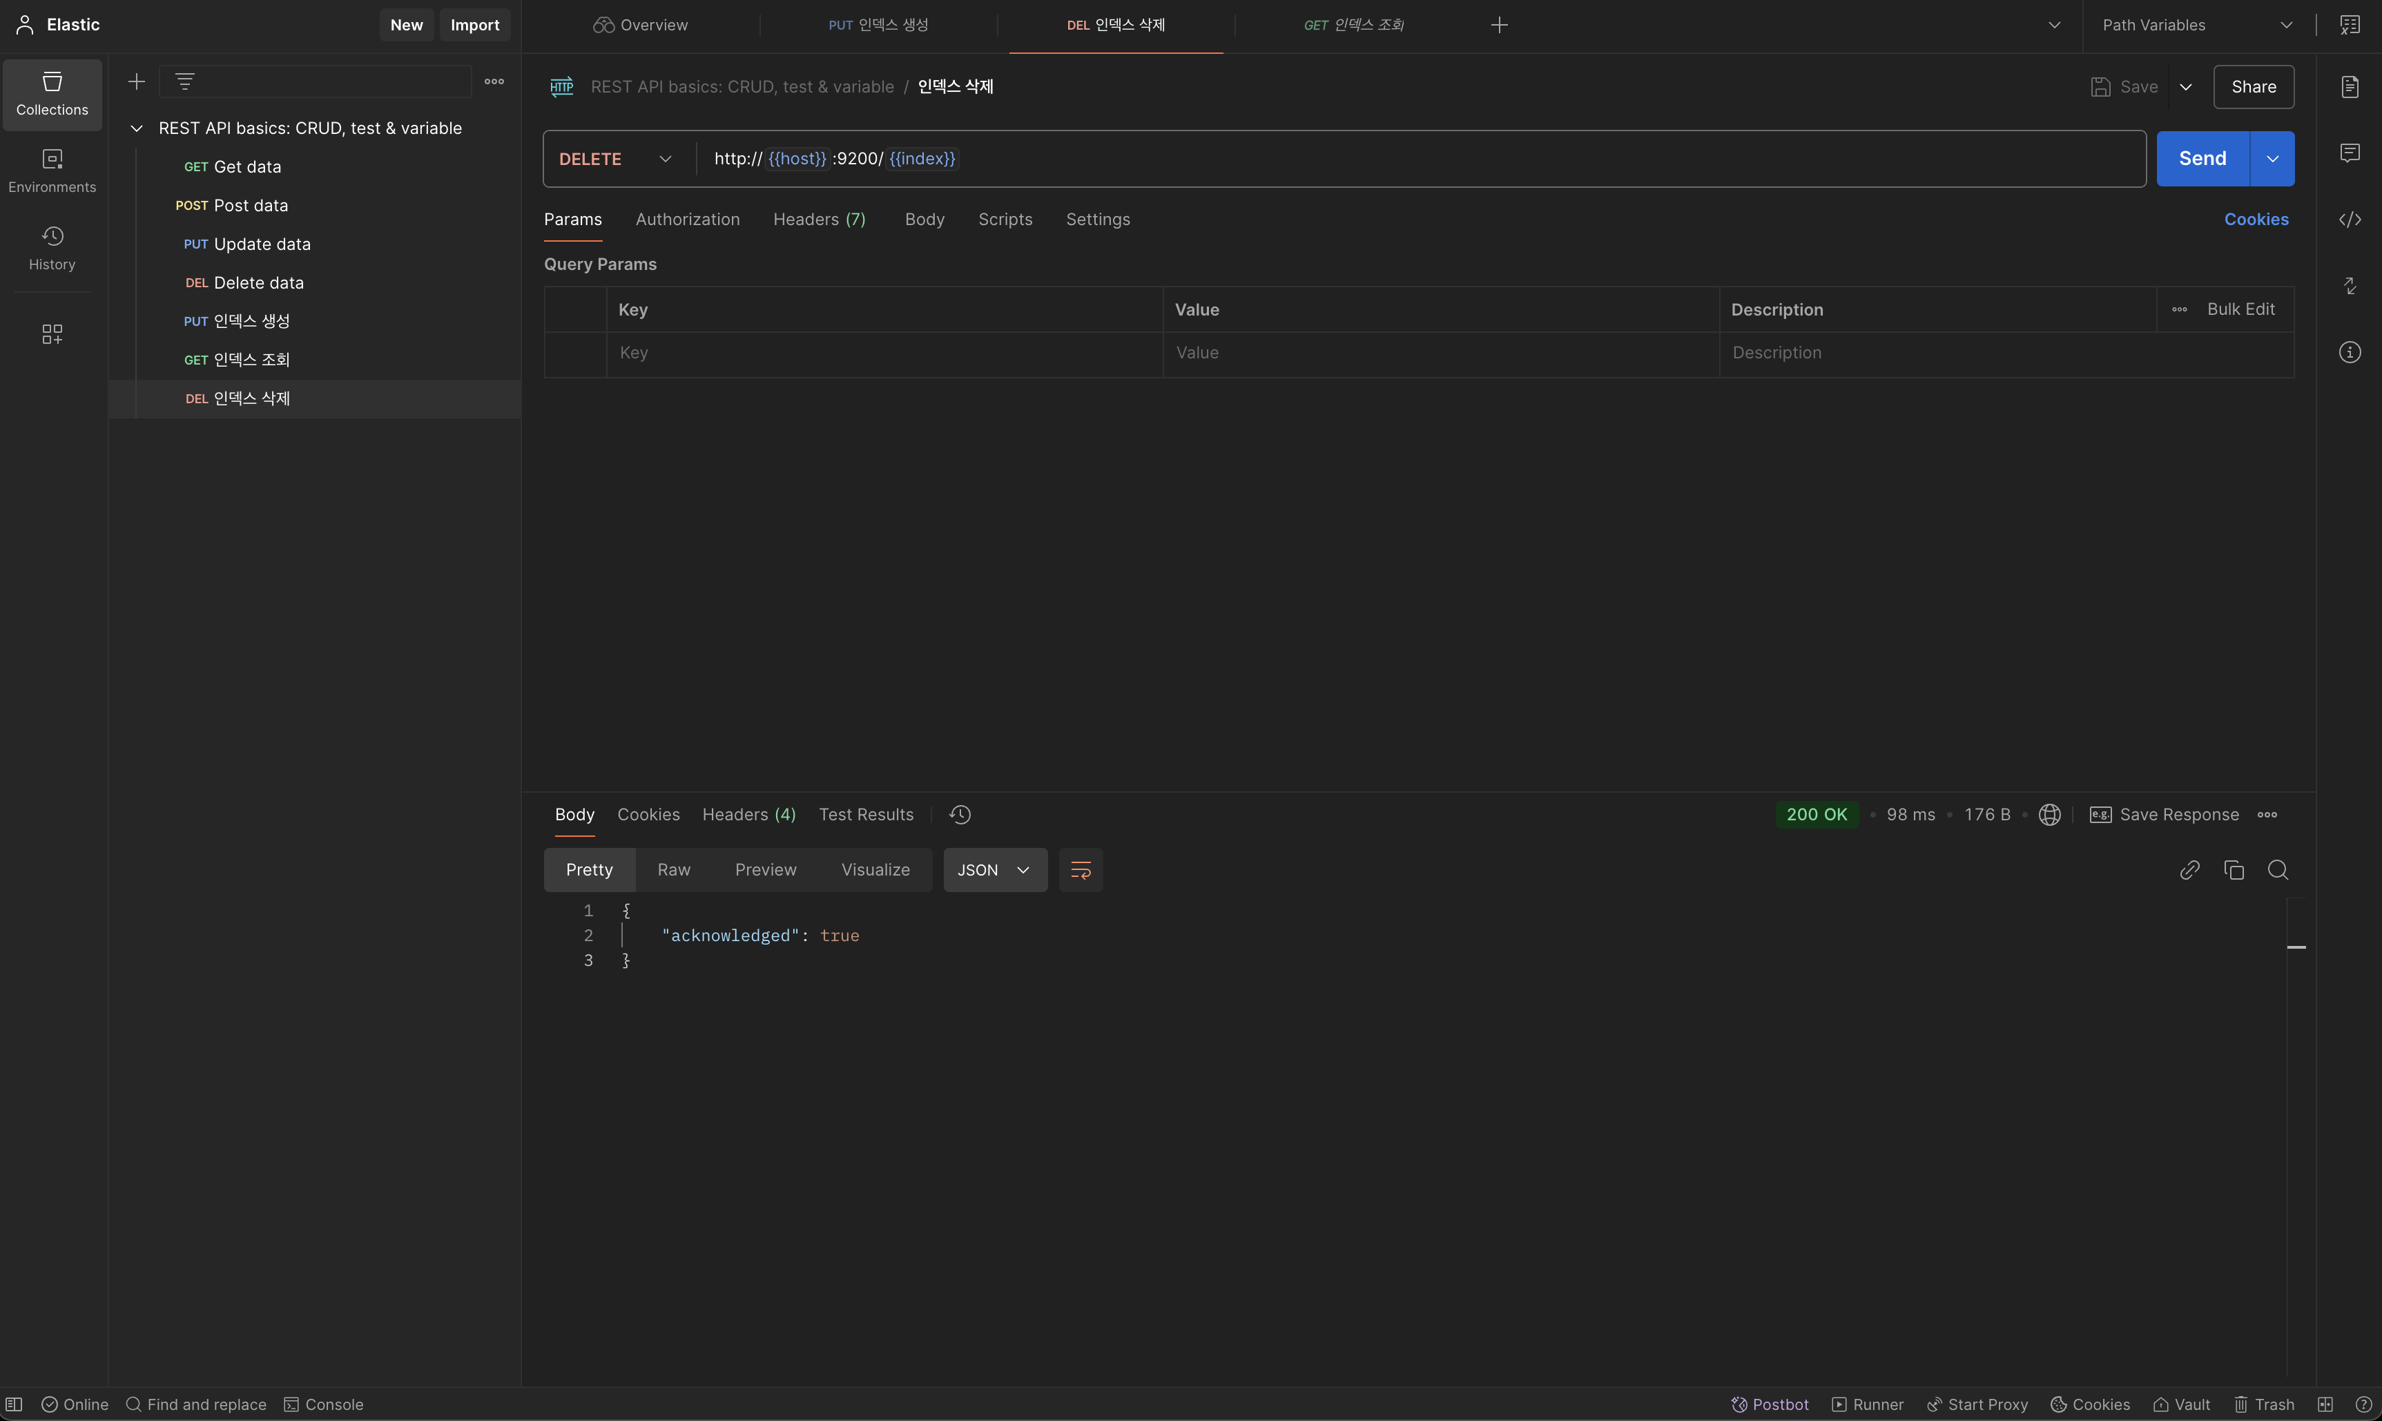Open the documentation icon in right sidebar
Viewport: 2382px width, 1421px height.
click(2350, 87)
